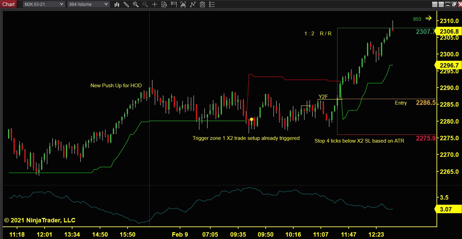Image resolution: width=462 pixels, height=239 pixels.
Task: Click the 2307.7 target price label
Action: tap(425, 32)
